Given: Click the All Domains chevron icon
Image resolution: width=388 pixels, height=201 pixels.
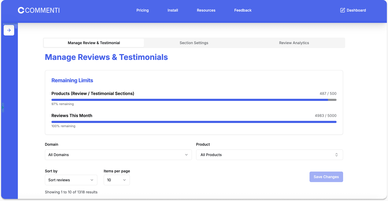Looking at the screenshot, I should pos(186,155).
